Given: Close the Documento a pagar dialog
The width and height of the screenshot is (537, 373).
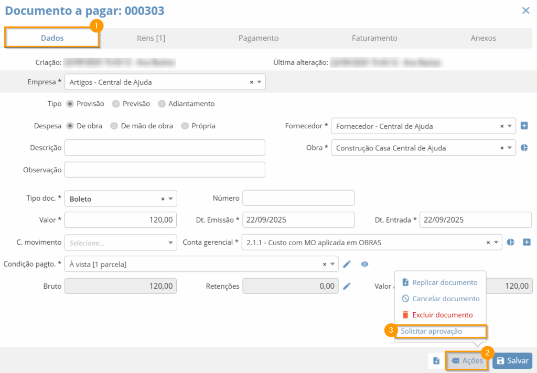Looking at the screenshot, I should tap(525, 10).
